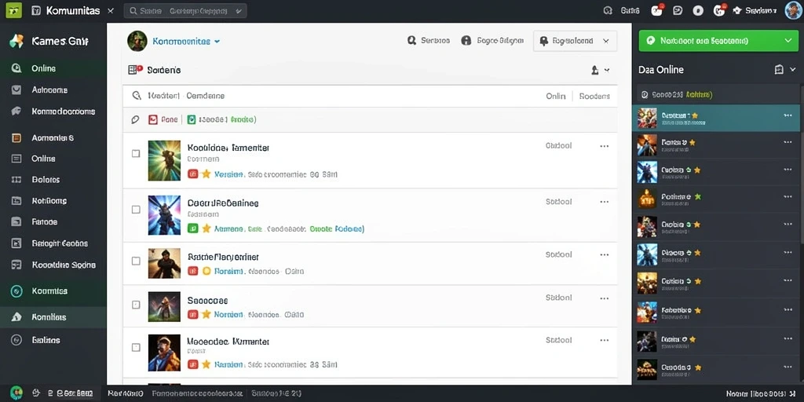
Task: Open the second red-badged icon in the top bar
Action: pos(719,9)
